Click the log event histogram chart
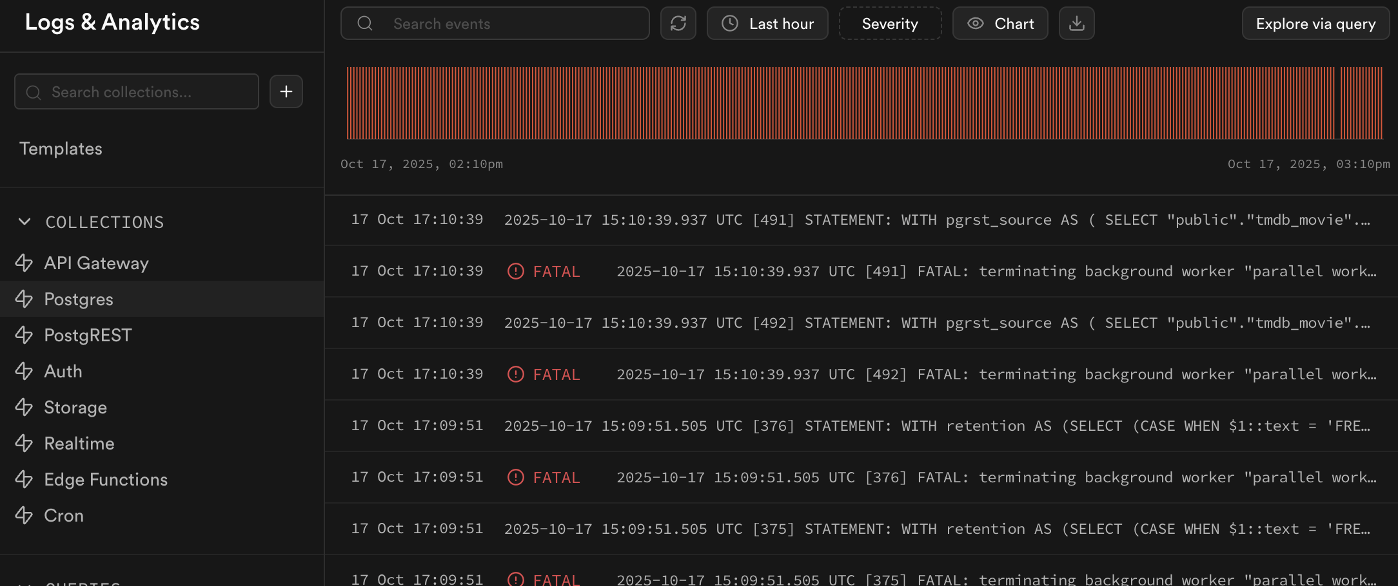The image size is (1398, 586). [864, 103]
